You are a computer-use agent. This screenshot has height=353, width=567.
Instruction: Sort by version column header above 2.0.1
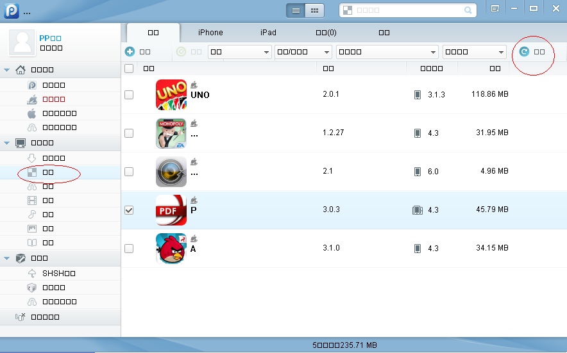point(328,69)
